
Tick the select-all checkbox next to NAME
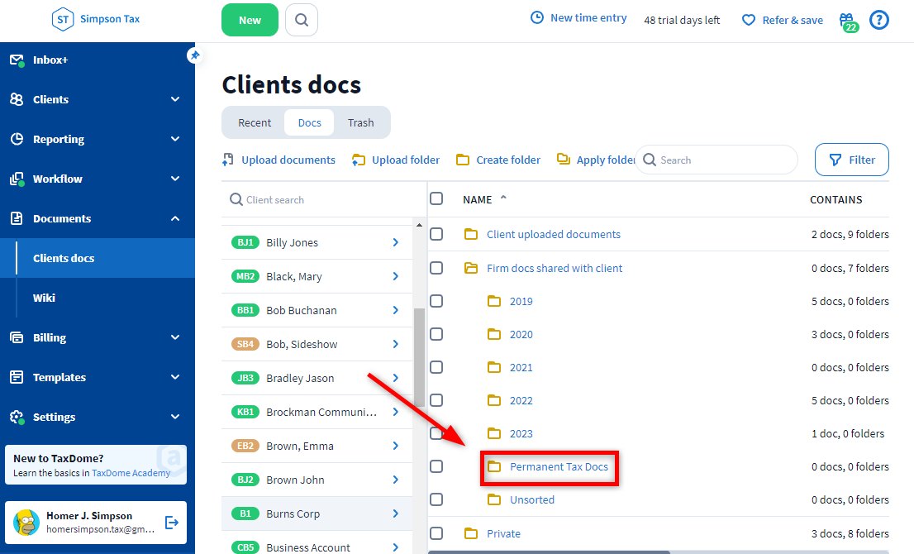pyautogui.click(x=436, y=199)
